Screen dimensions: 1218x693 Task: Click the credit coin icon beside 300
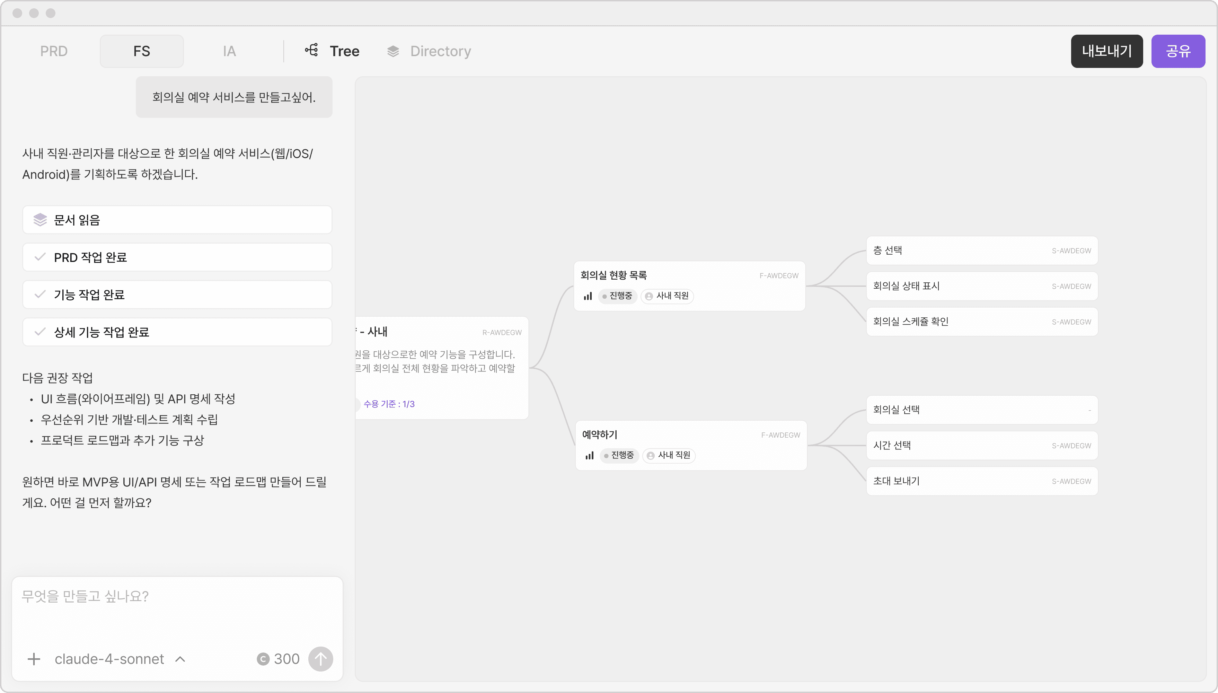point(263,659)
